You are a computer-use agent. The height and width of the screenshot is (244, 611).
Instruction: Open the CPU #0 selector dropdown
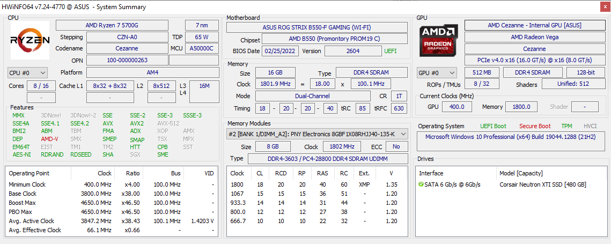tap(28, 72)
